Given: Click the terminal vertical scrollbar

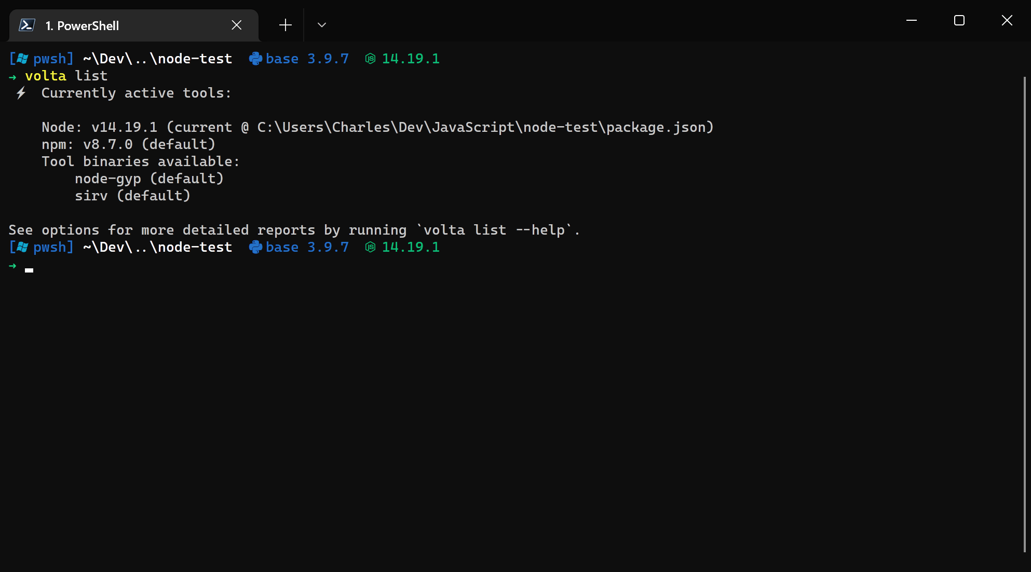Looking at the screenshot, I should coord(1024,311).
